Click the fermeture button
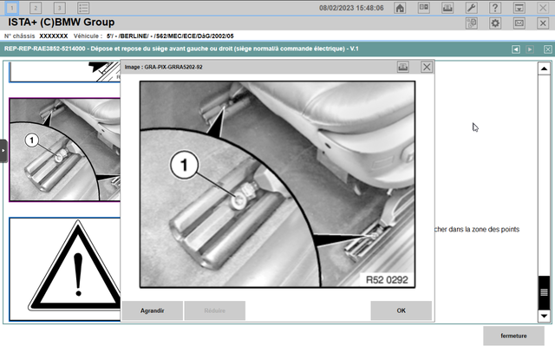This screenshot has width=555, height=346. pos(513,336)
